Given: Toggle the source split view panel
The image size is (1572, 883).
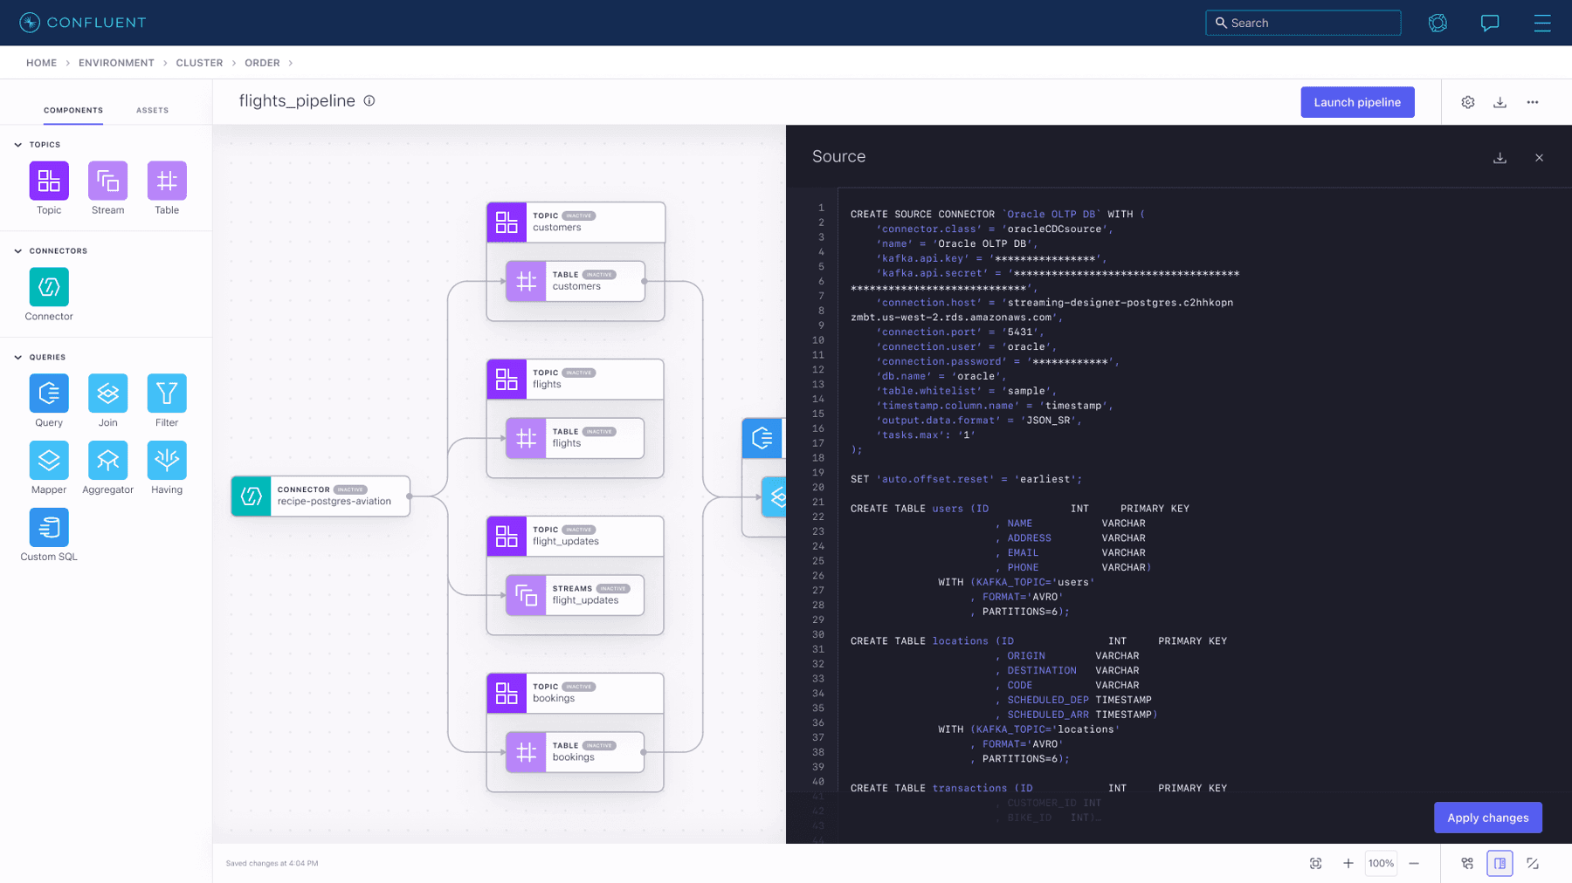Looking at the screenshot, I should click(1500, 863).
